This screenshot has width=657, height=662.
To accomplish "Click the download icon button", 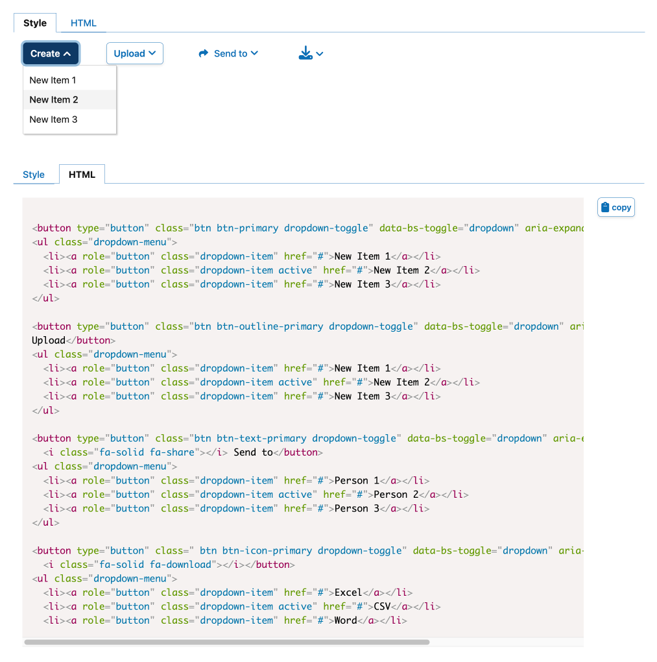I will tap(305, 54).
